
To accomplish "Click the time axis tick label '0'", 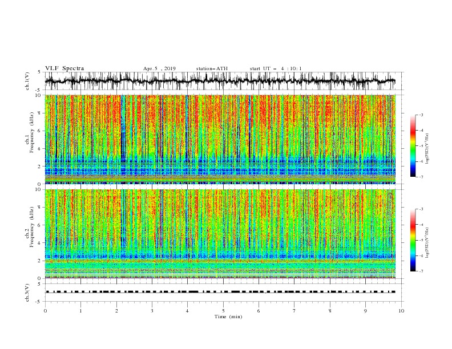I will (45, 311).
